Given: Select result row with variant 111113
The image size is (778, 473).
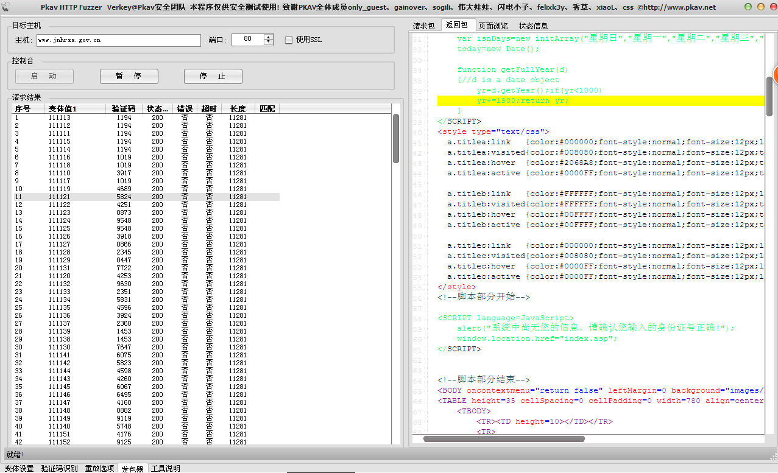Looking at the screenshot, I should coord(146,117).
